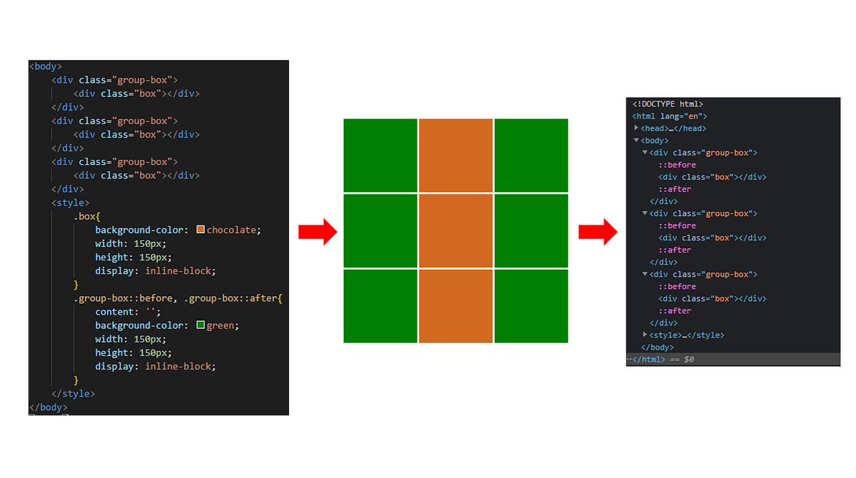Expand the <style> element in DevTools
Screen dimensions: 856x478
click(x=645, y=335)
